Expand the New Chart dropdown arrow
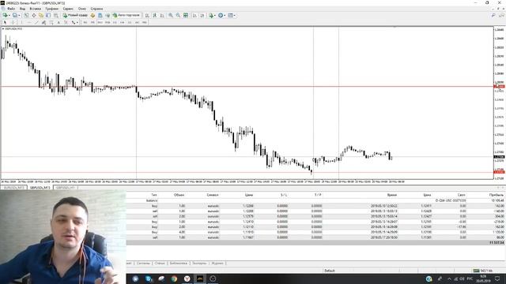 pyautogui.click(x=9, y=16)
